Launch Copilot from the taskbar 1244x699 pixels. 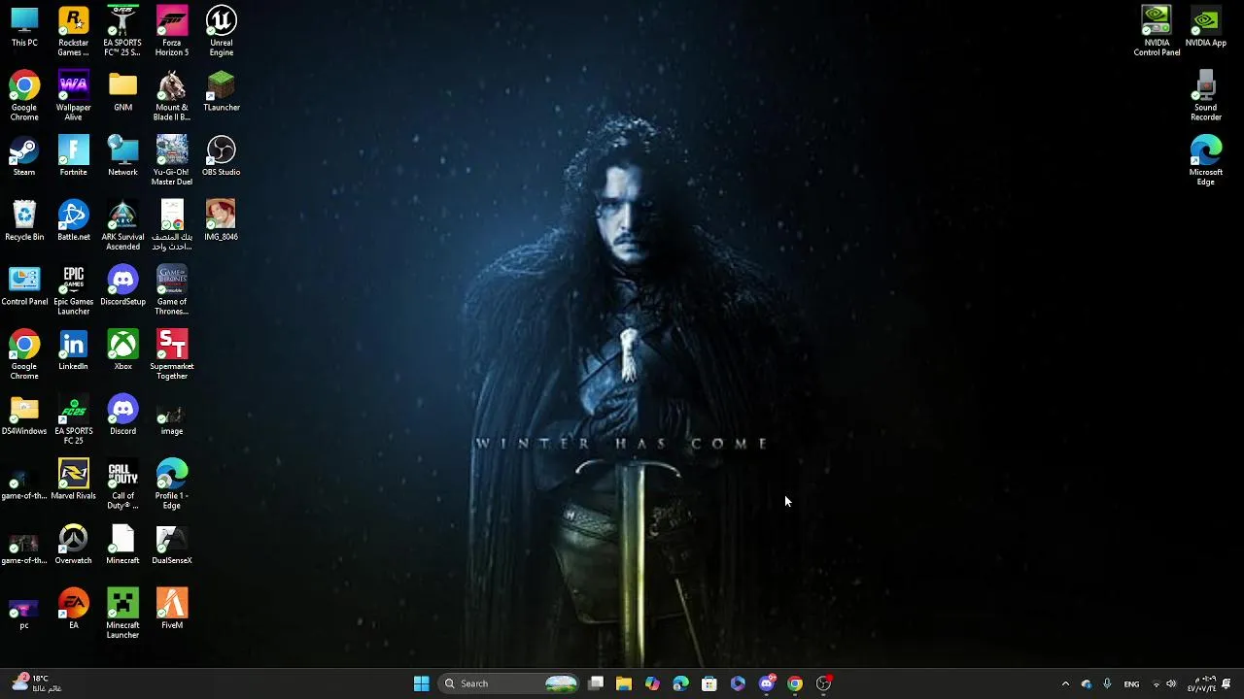[652, 683]
